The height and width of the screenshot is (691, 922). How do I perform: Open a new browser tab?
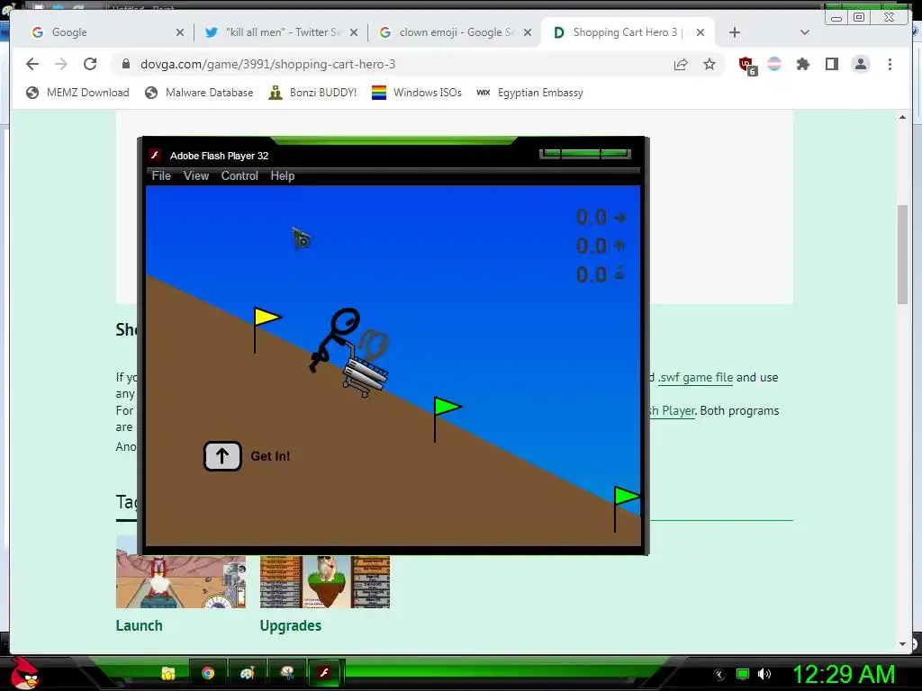(x=735, y=32)
